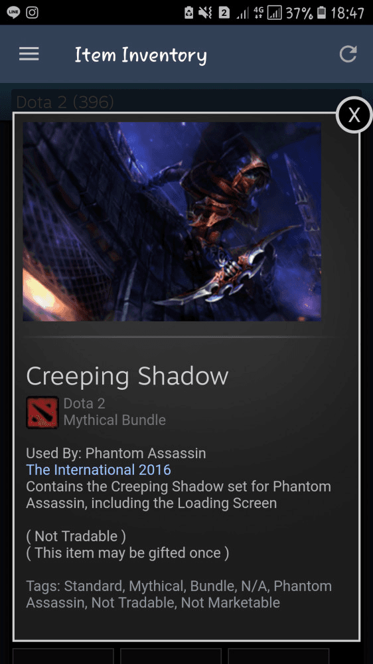Tap the battery icon beside 37%
373x664 pixels.
[x=321, y=13]
